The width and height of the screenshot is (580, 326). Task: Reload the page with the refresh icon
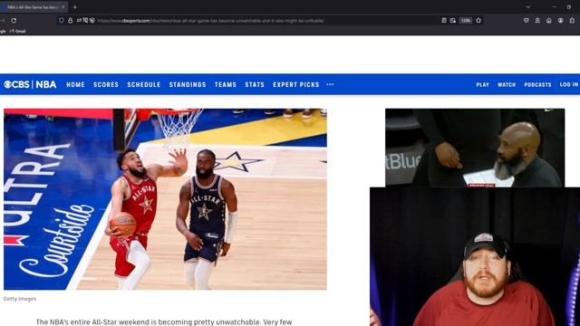[x=14, y=21]
